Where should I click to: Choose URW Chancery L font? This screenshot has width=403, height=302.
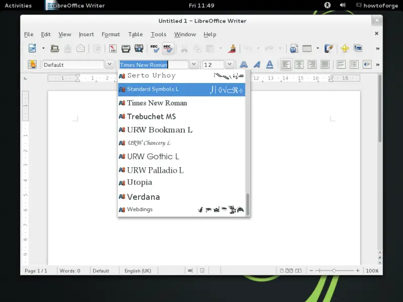[x=181, y=143]
